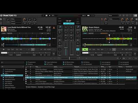
Task: Select the 2011 folder in the tree
Action: pyautogui.click(x=7, y=74)
